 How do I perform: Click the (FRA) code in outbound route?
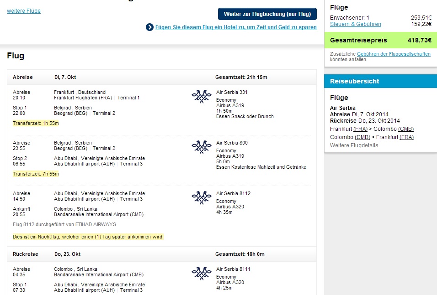coord(360,129)
